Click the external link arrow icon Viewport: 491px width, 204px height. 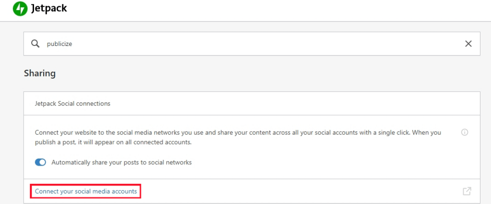[x=467, y=191]
